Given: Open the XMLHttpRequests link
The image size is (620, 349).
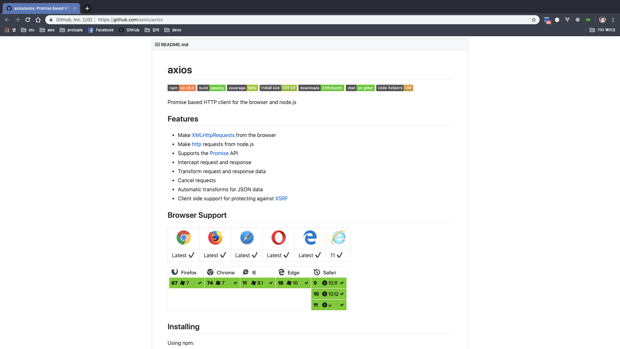Looking at the screenshot, I should 213,135.
